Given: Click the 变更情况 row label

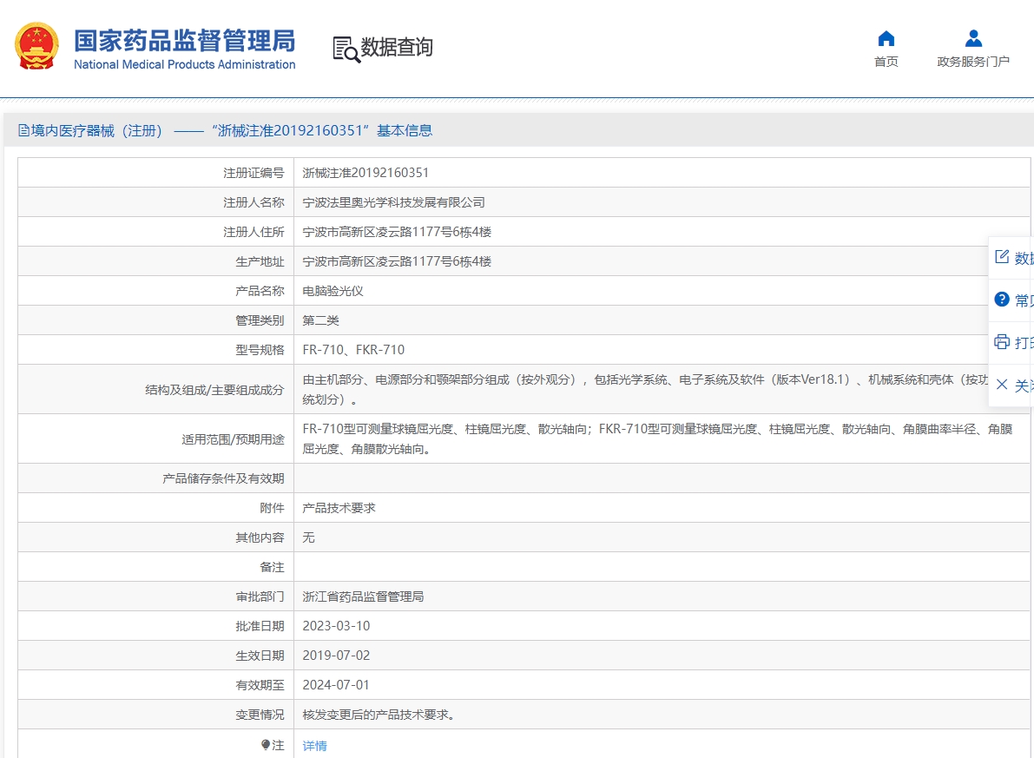Looking at the screenshot, I should point(260,715).
